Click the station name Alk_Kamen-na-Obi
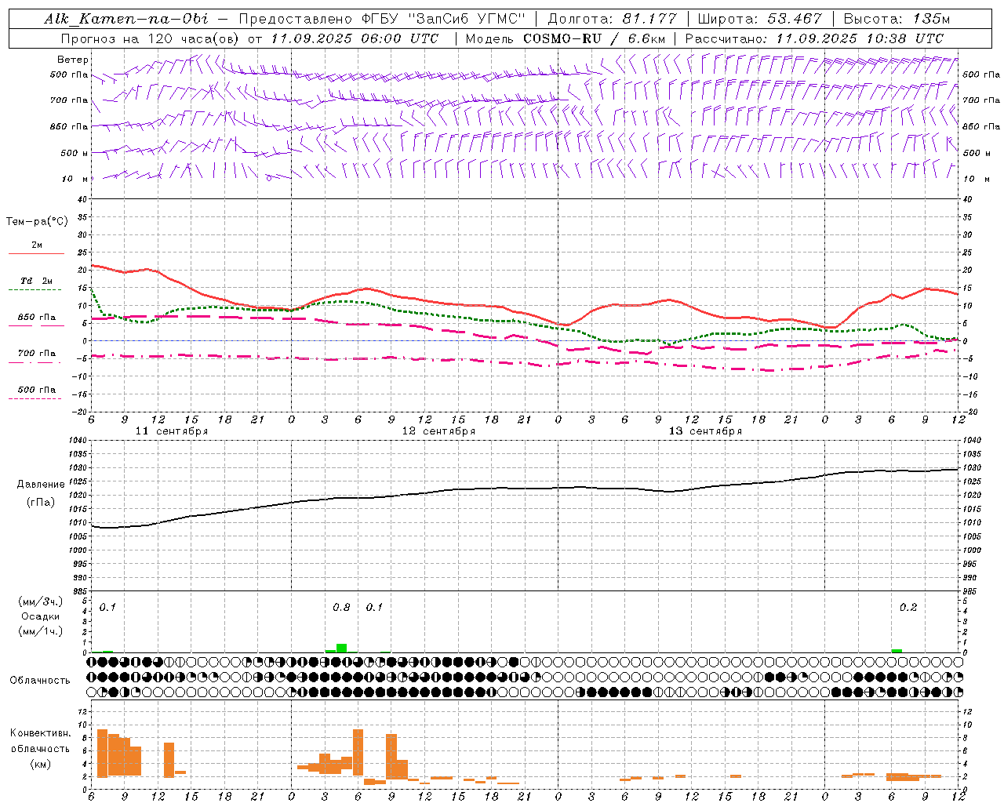Viewport: 1004px width, 803px height. tap(126, 19)
